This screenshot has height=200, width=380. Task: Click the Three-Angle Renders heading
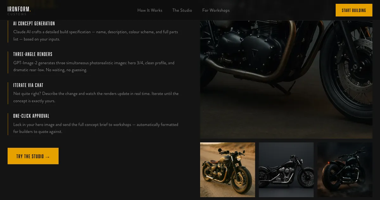tap(33, 54)
